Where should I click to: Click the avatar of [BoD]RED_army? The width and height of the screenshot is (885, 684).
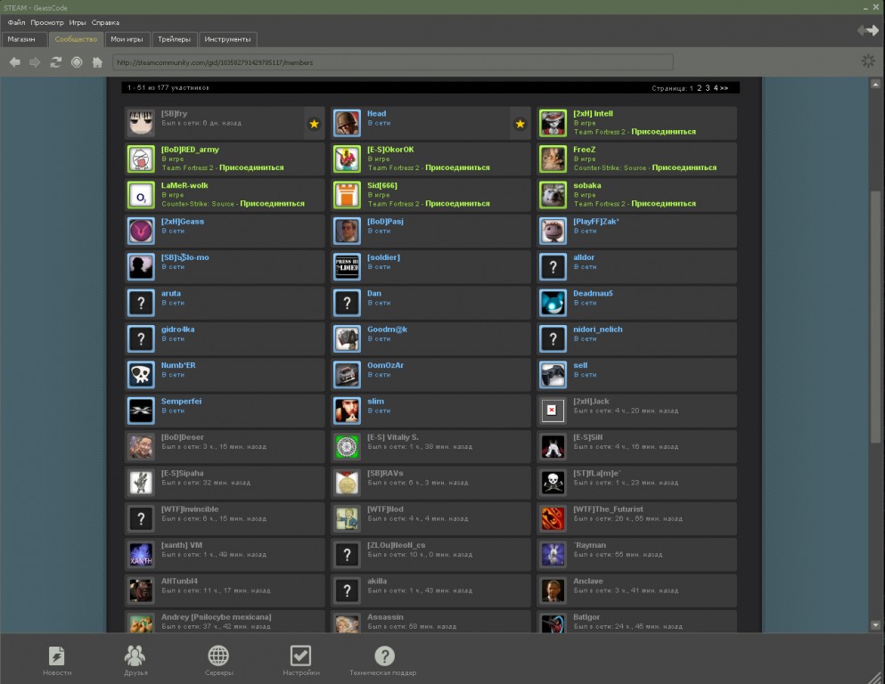pyautogui.click(x=141, y=159)
